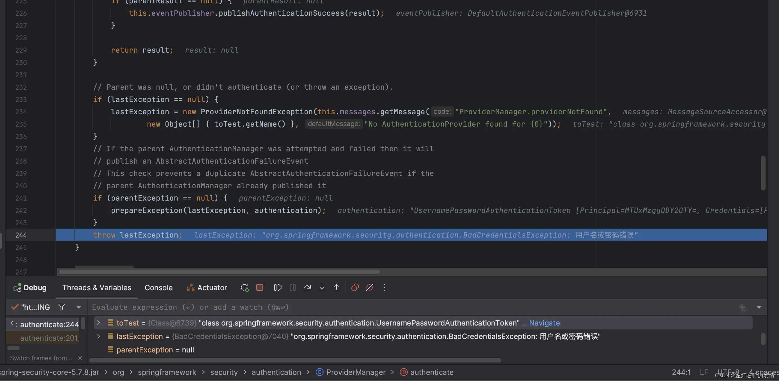Toggle the frames filter funnel icon
779x381 pixels.
(x=62, y=307)
